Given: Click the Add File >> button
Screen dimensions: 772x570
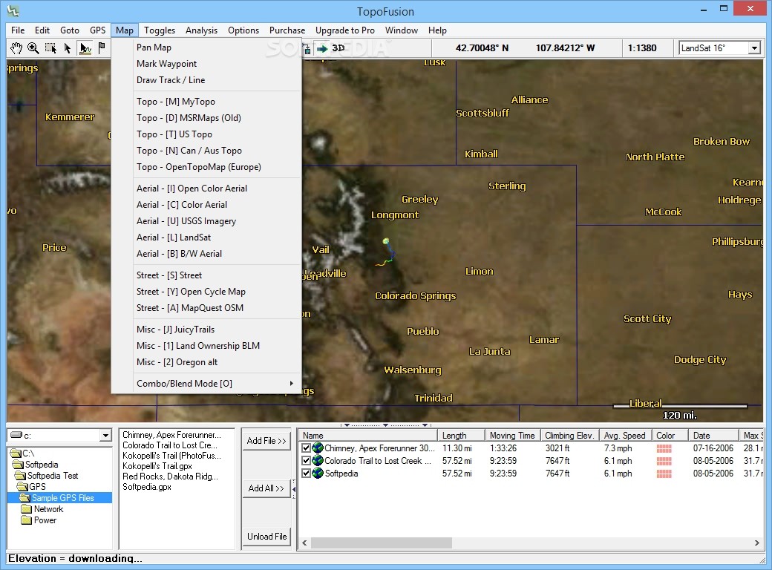Looking at the screenshot, I should pyautogui.click(x=266, y=441).
